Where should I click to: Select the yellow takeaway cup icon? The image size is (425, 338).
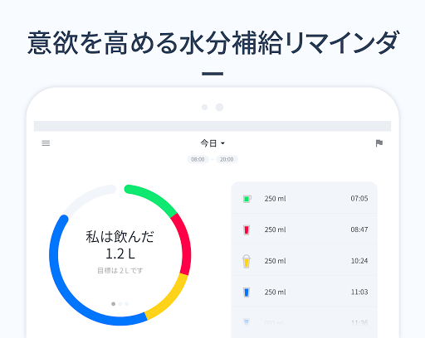click(247, 261)
